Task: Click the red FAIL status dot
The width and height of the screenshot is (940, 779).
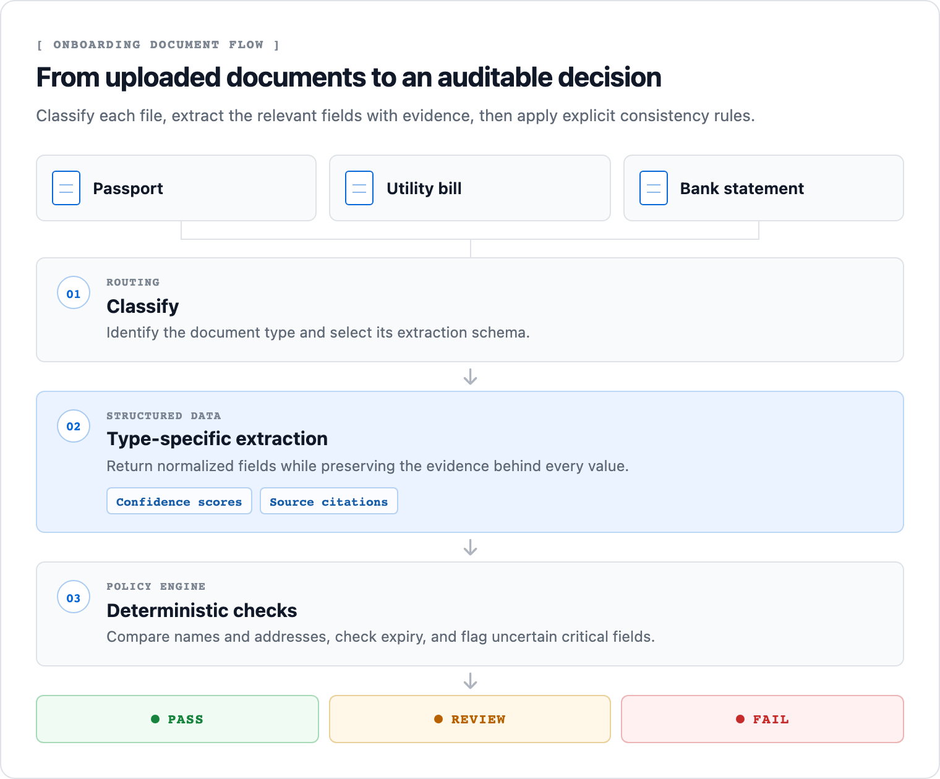Action: tap(740, 719)
